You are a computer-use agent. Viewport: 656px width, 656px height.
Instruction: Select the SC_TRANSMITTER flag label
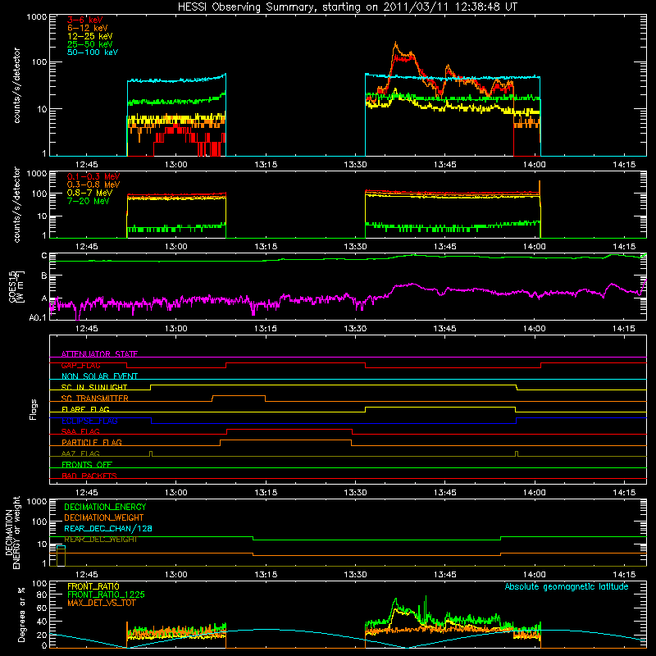95,398
